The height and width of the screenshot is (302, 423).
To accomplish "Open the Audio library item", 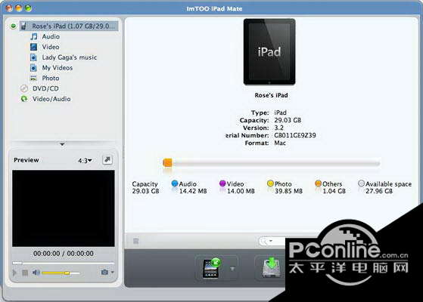I will coord(51,36).
